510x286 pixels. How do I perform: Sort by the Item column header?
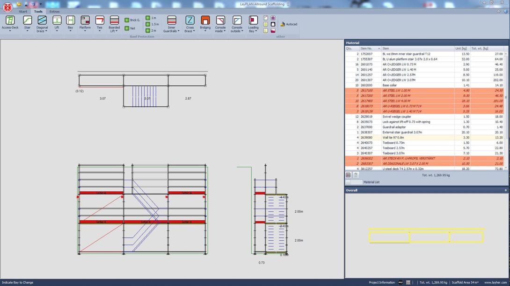click(418, 49)
